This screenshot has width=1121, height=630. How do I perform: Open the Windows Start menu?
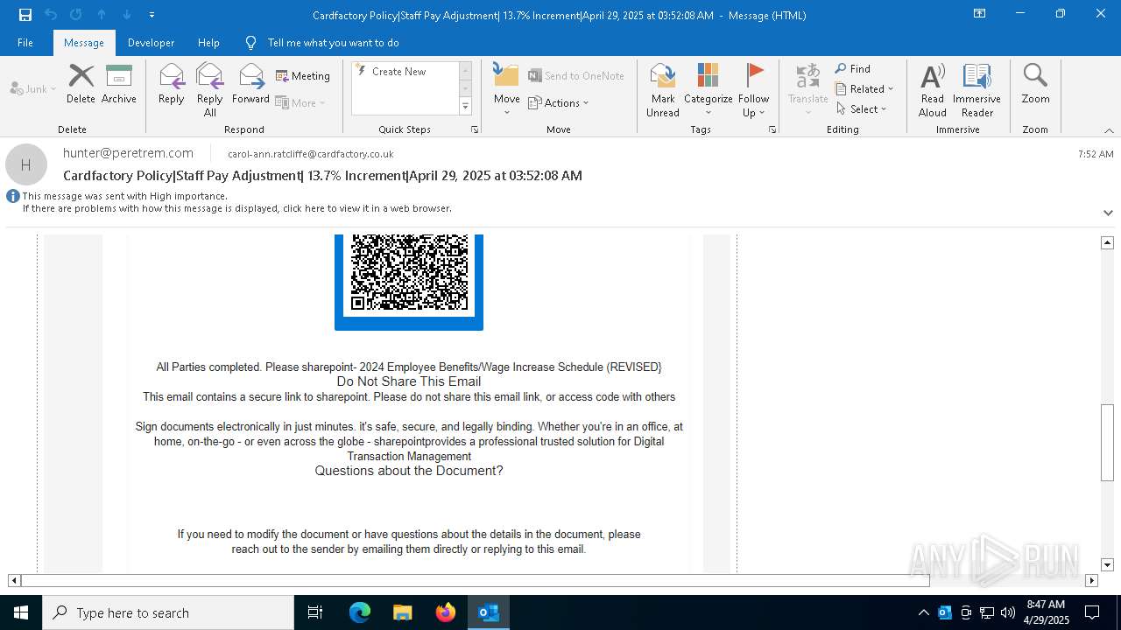tap(21, 612)
